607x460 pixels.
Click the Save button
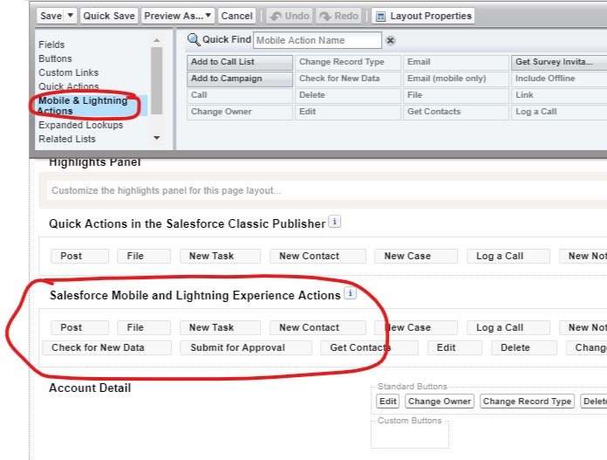tap(51, 16)
